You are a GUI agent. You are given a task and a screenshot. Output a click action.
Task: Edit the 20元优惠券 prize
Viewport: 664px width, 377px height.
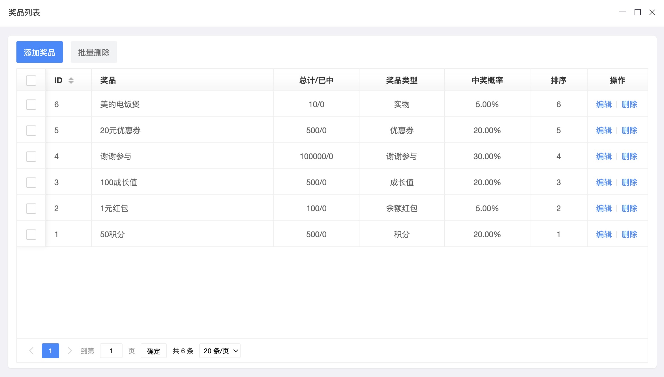(x=604, y=130)
